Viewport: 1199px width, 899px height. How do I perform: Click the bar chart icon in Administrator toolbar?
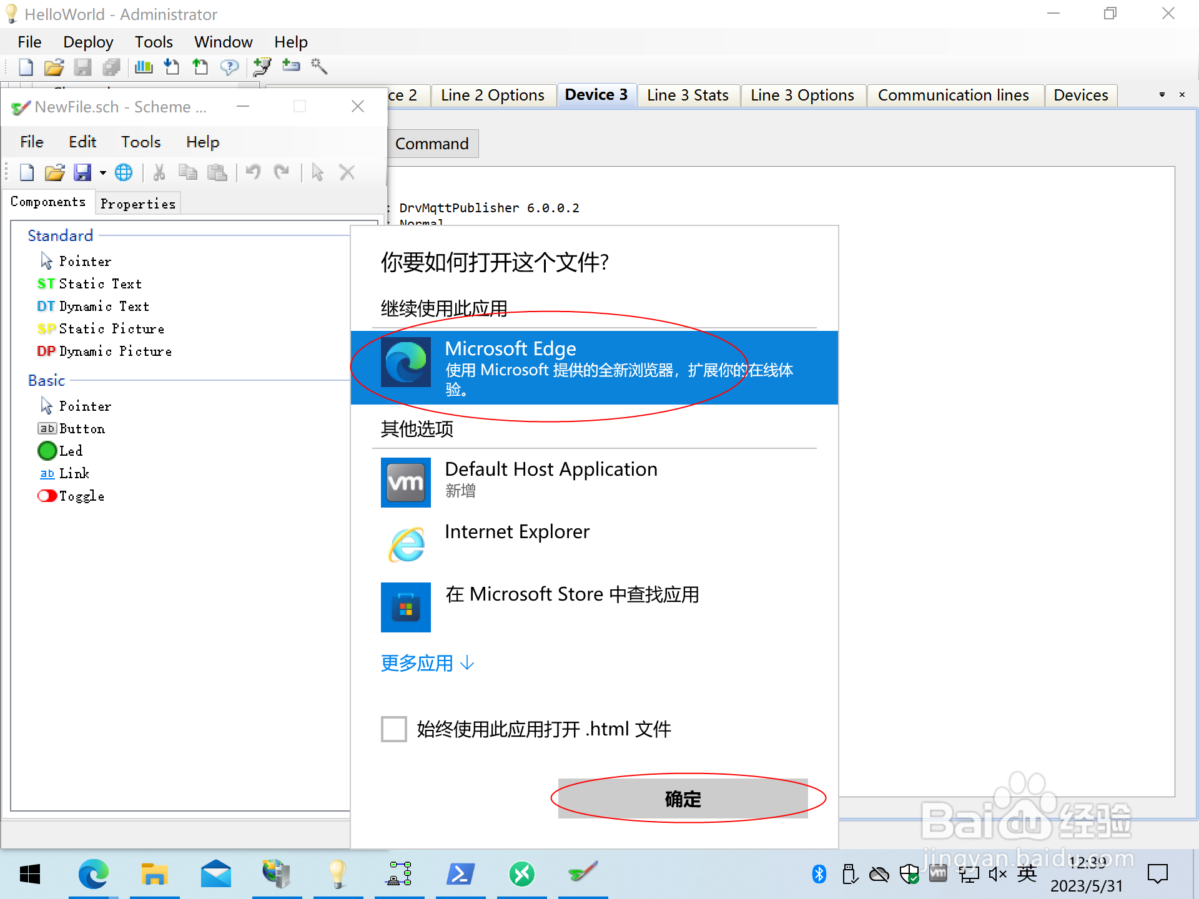click(144, 67)
